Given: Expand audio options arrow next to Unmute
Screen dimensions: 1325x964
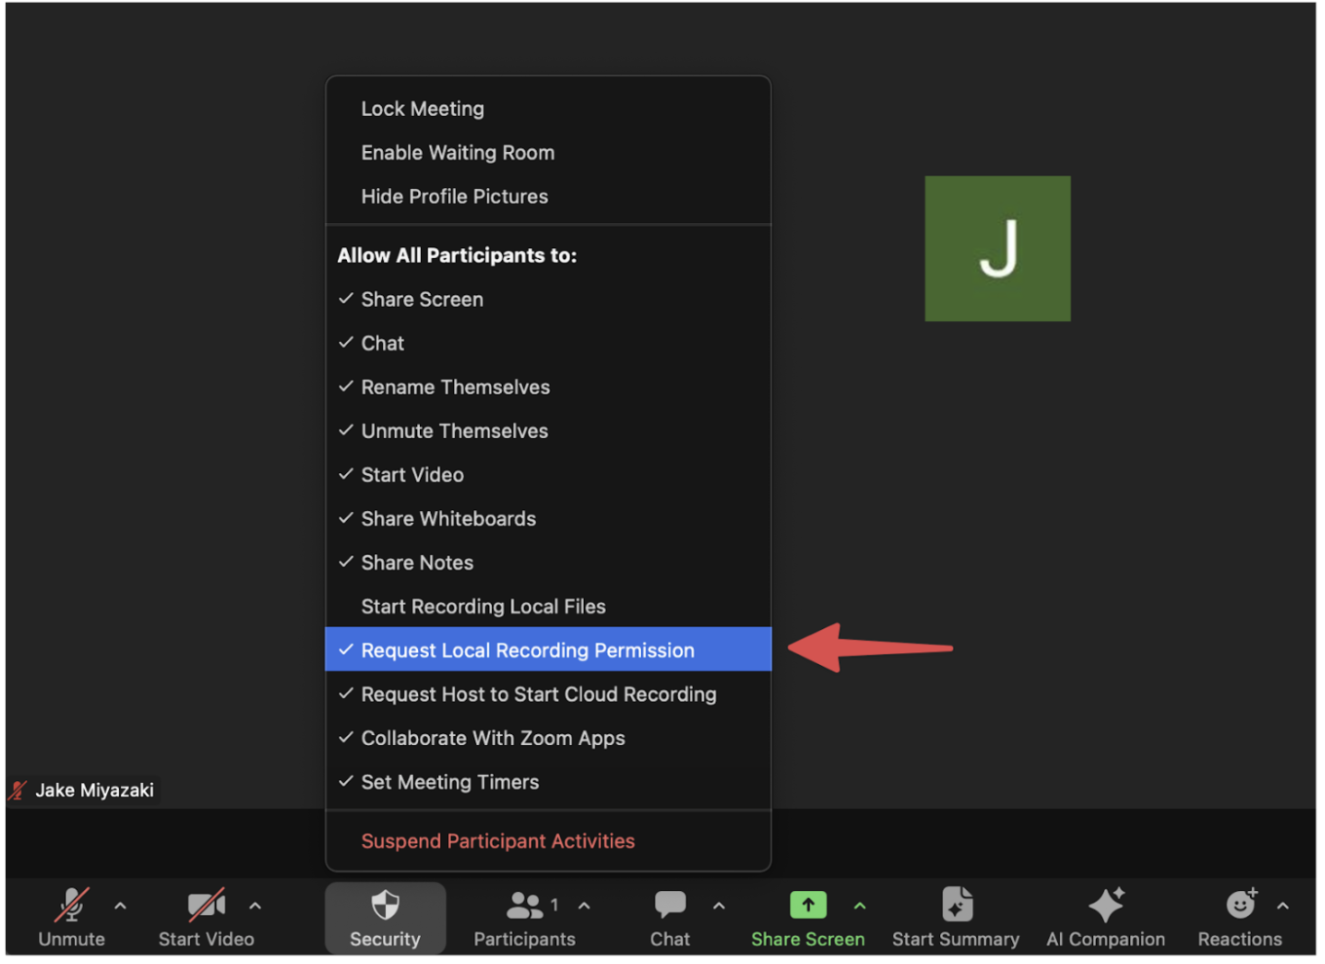Looking at the screenshot, I should click(x=121, y=907).
